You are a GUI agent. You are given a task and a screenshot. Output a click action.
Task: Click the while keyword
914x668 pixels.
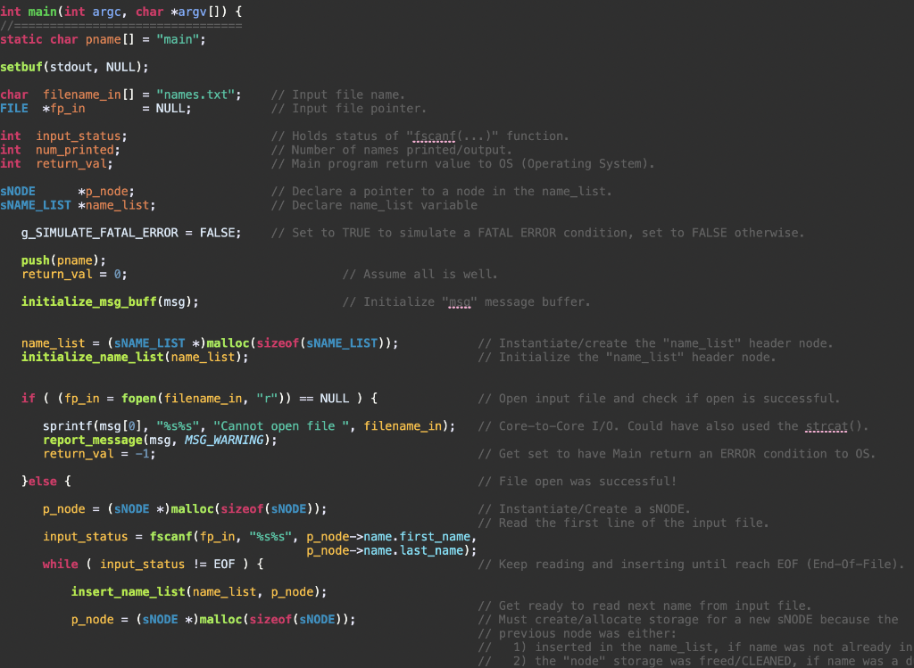point(60,565)
